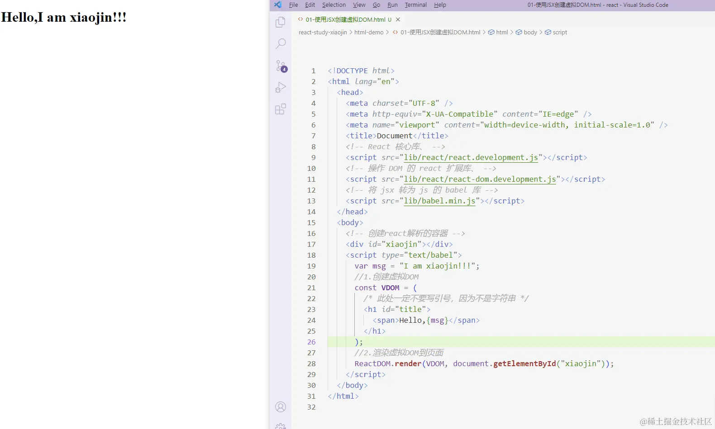Open the Edit menu
The width and height of the screenshot is (715, 429).
pos(310,5)
